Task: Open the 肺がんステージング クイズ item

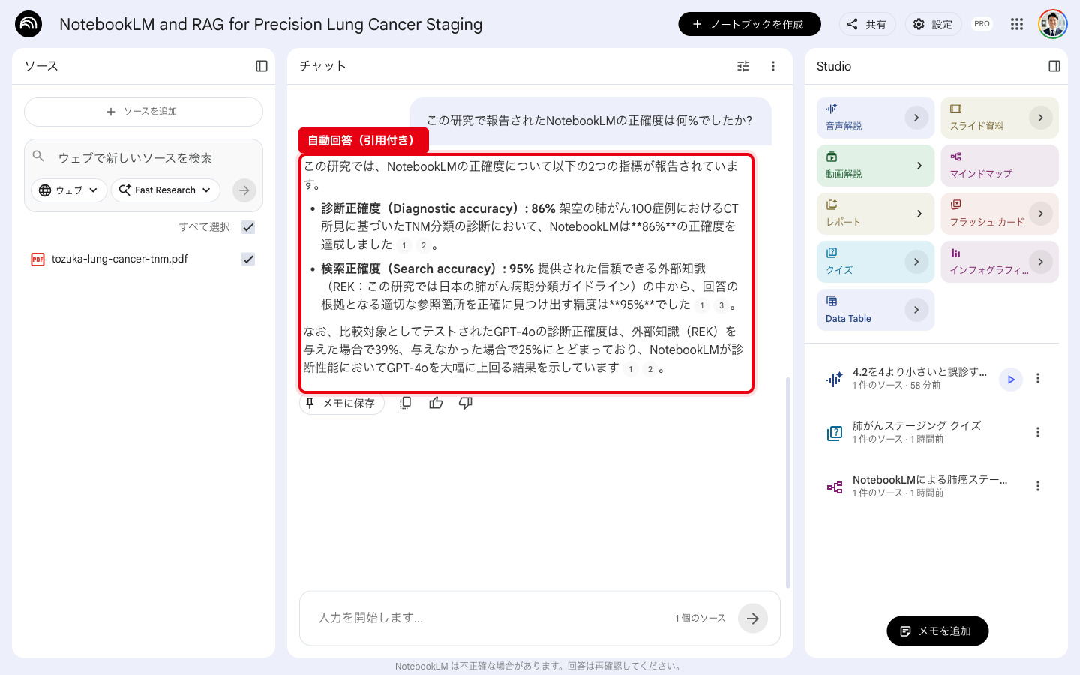Action: pyautogui.click(x=917, y=432)
